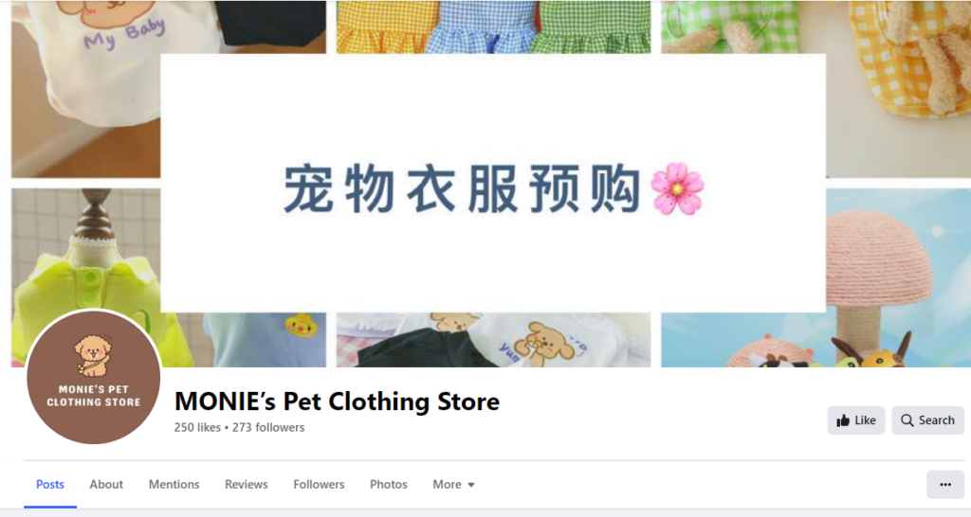Click the thumbs-up Like icon
This screenshot has height=517, width=971.
tap(843, 420)
